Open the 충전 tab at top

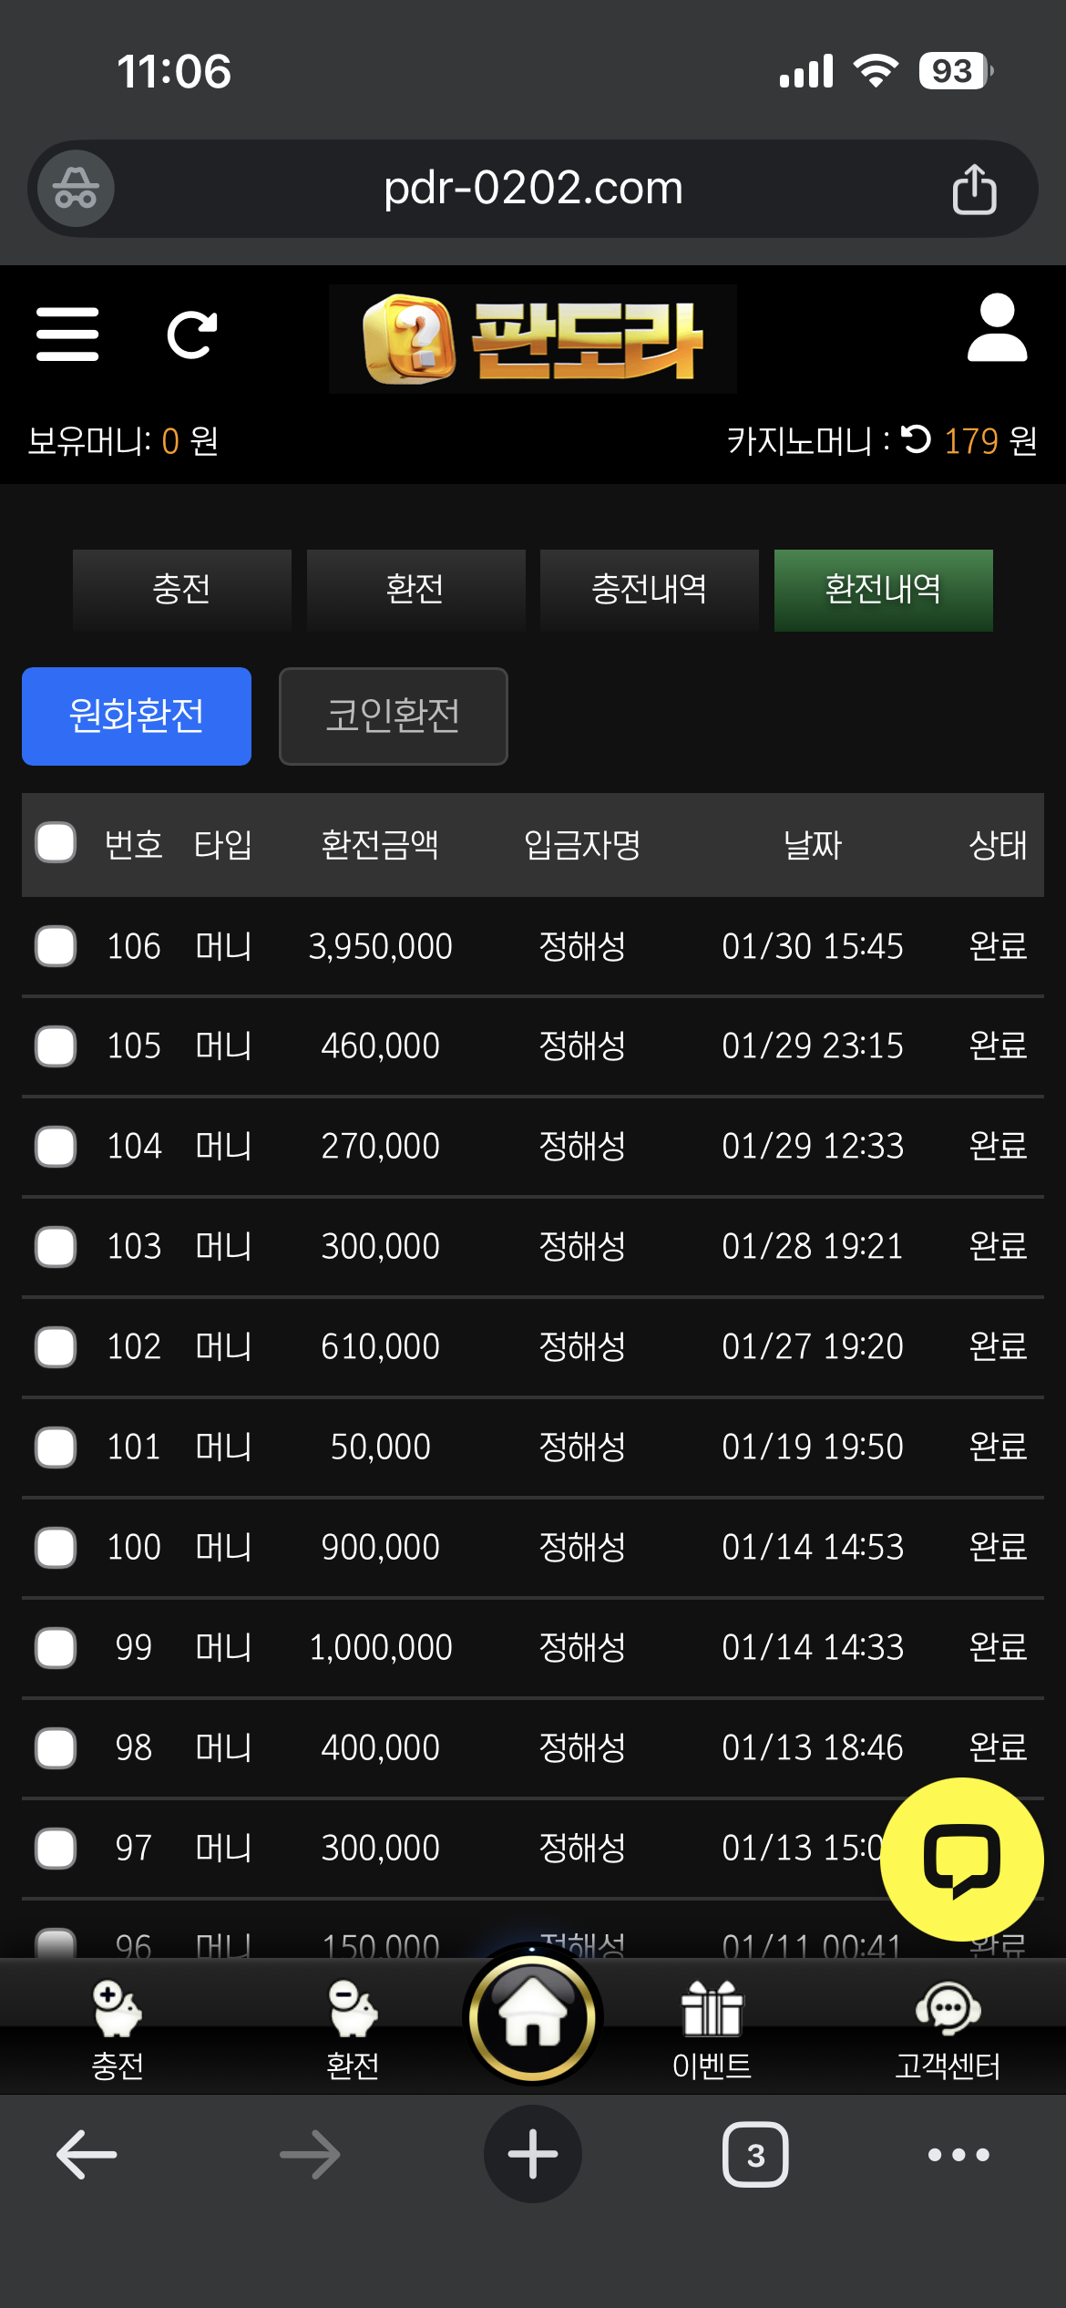181,590
